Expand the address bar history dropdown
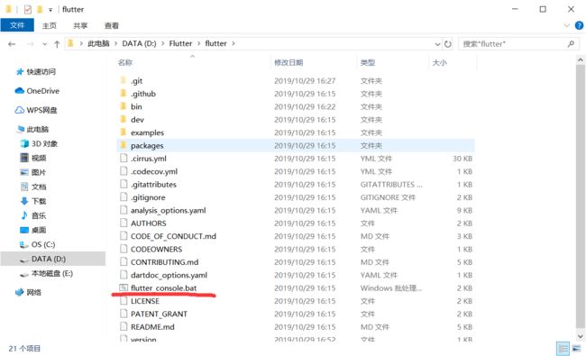 pyautogui.click(x=437, y=44)
